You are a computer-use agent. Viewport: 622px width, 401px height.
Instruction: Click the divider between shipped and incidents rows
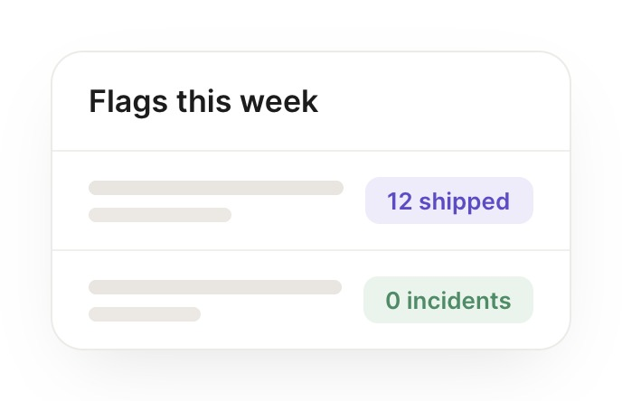(311, 250)
